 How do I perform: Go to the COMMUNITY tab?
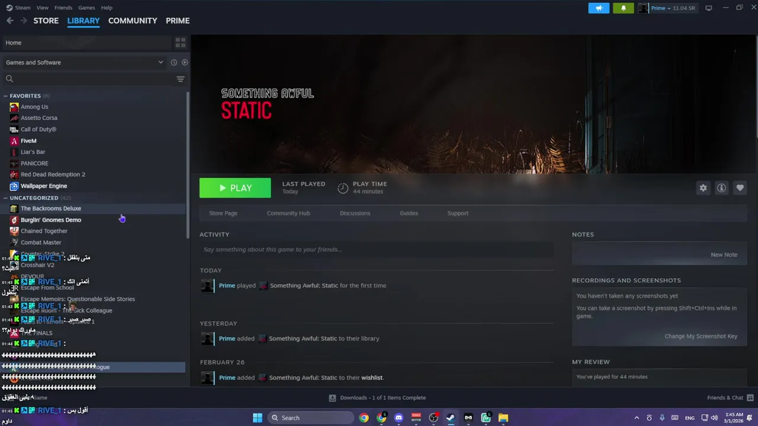133,21
